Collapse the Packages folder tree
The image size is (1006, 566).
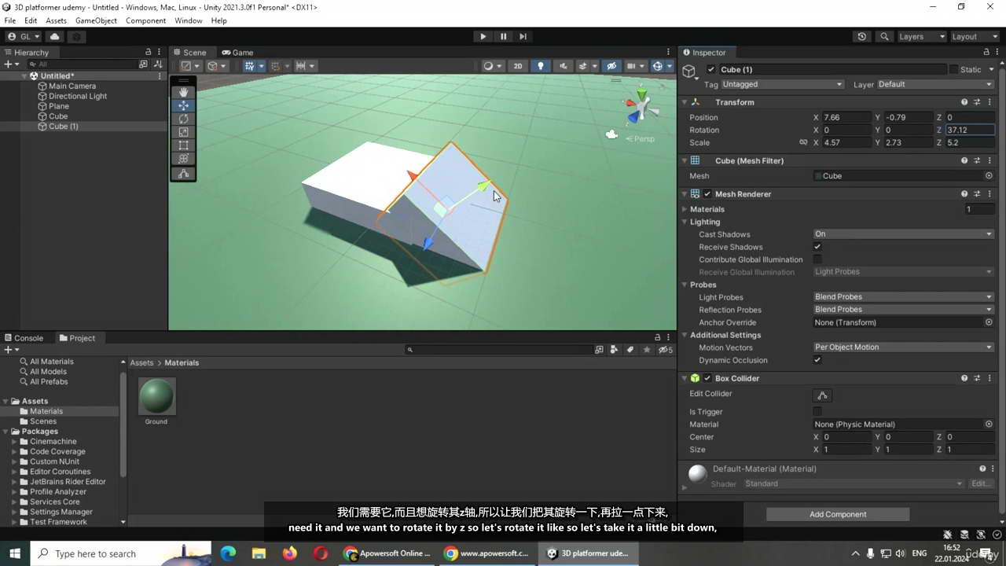tap(6, 432)
